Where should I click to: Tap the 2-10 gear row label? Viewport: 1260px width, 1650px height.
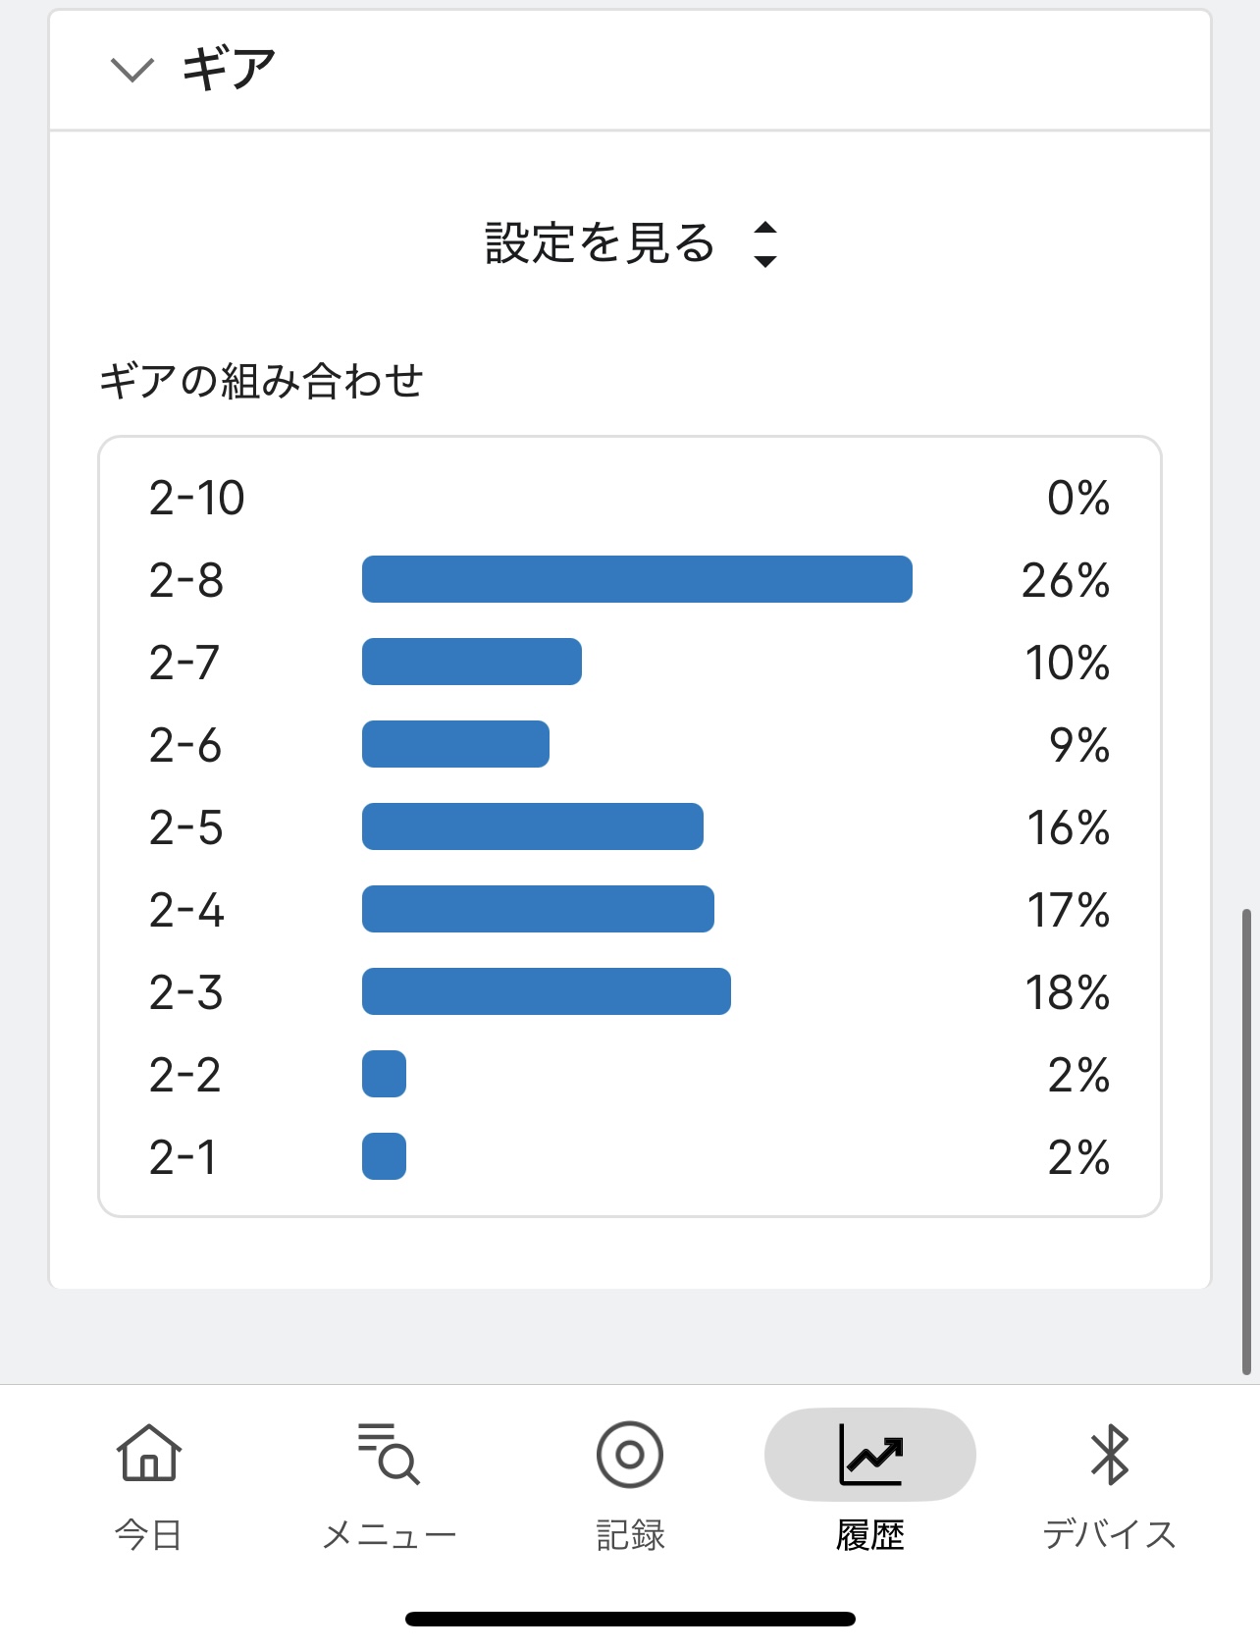[197, 498]
